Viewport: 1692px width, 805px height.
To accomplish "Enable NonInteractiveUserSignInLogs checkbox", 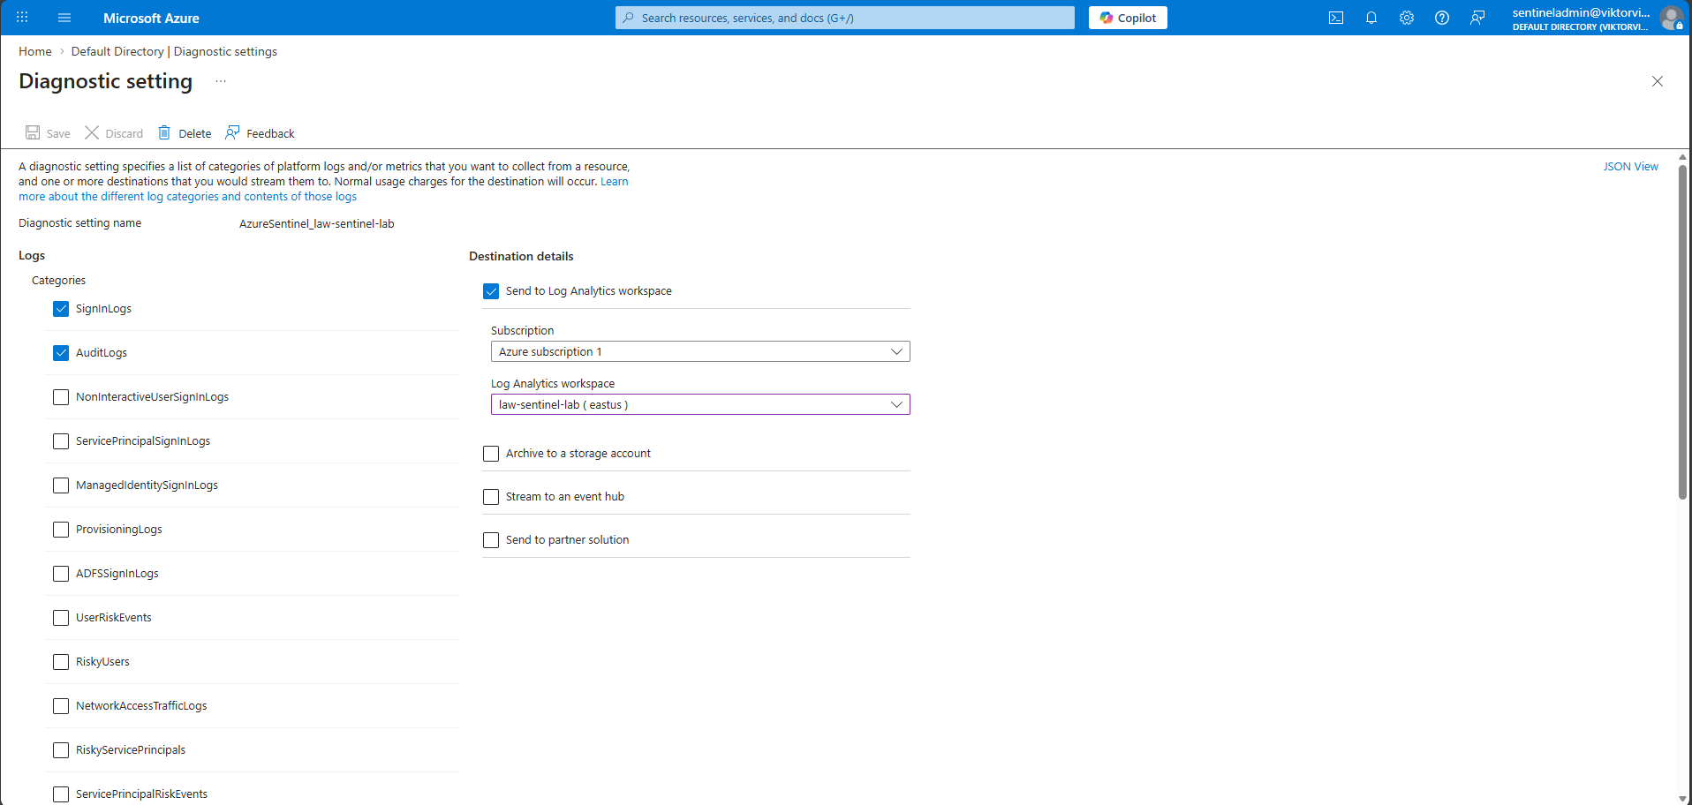I will (61, 397).
